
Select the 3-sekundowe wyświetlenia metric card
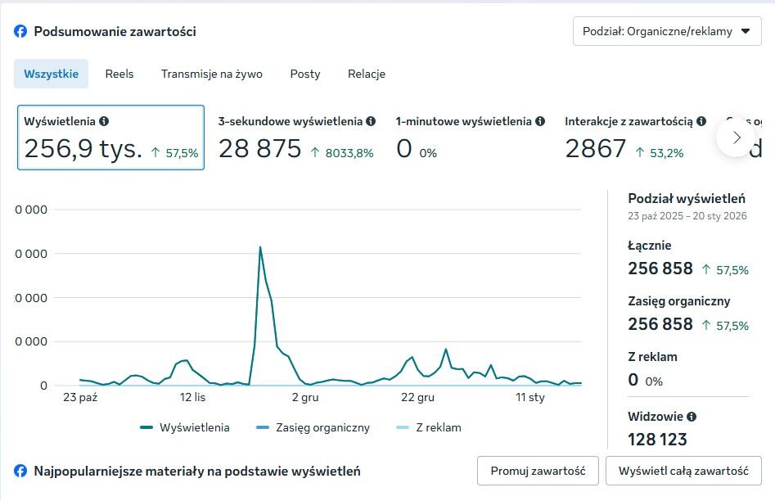click(x=295, y=138)
